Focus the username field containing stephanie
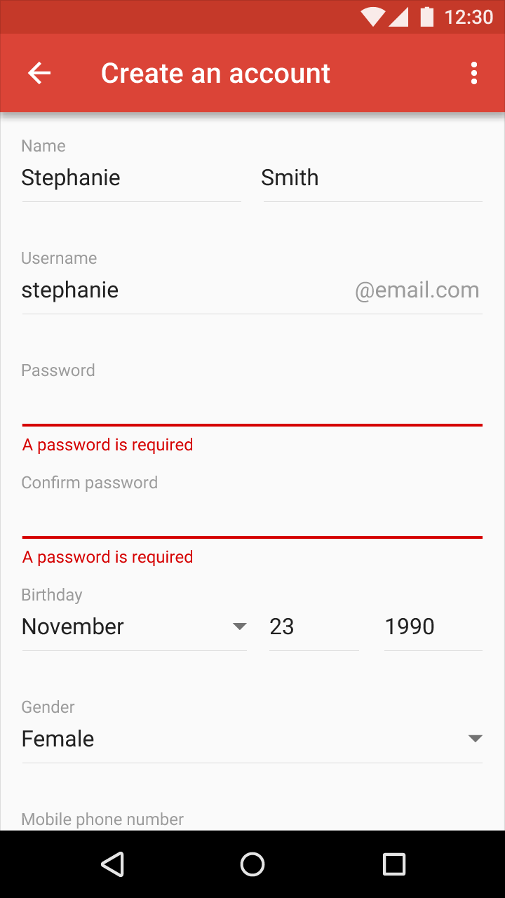The width and height of the screenshot is (505, 898). (252, 290)
